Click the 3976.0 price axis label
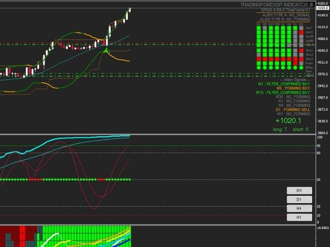The height and width of the screenshot is (247, 330). (323, 74)
